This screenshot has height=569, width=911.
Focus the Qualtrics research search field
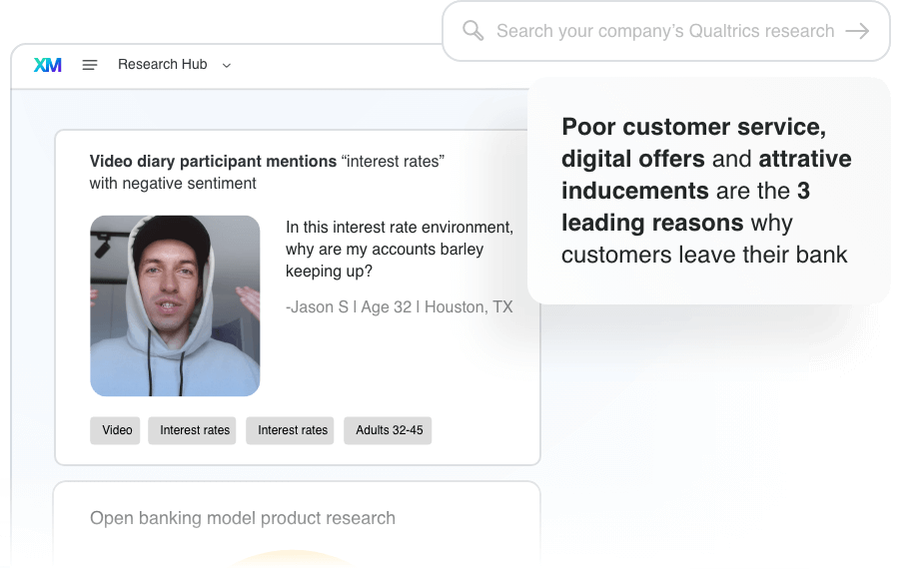[x=664, y=31]
